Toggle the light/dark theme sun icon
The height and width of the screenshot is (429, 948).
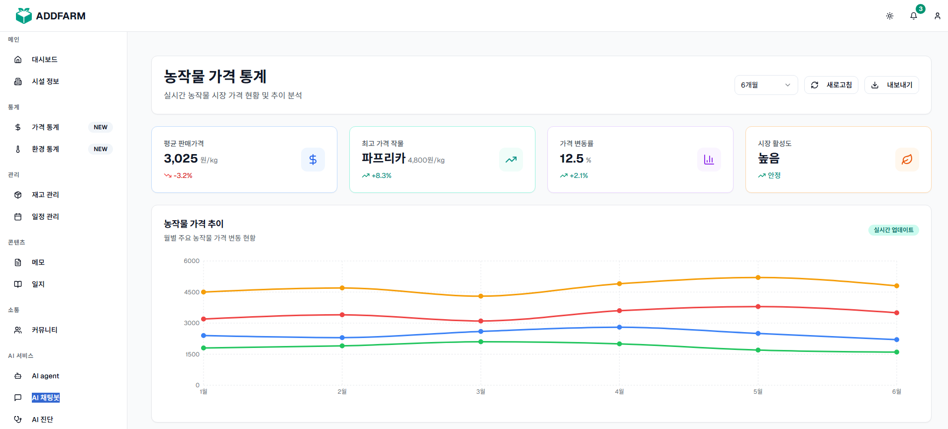[x=890, y=16]
